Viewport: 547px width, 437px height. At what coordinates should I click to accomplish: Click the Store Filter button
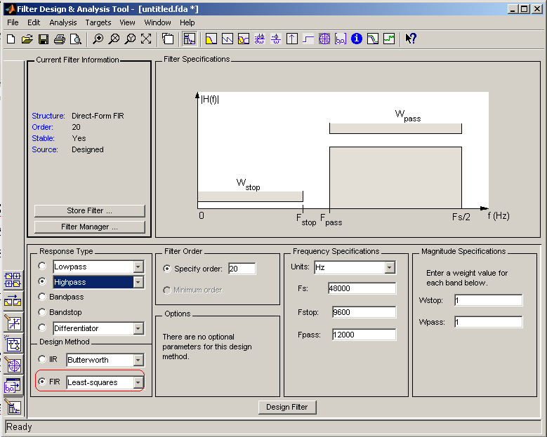click(90, 211)
